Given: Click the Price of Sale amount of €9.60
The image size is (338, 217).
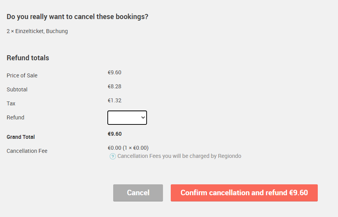Looking at the screenshot, I should pyautogui.click(x=114, y=72).
